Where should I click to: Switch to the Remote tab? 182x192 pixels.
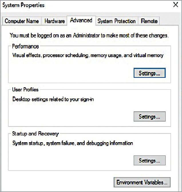(149, 21)
